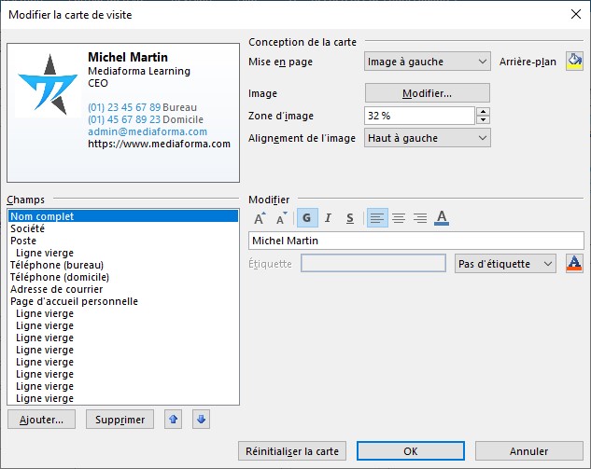Expand the Pas d'étiquette dropdown
Image resolution: width=591 pixels, height=469 pixels.
pos(505,264)
